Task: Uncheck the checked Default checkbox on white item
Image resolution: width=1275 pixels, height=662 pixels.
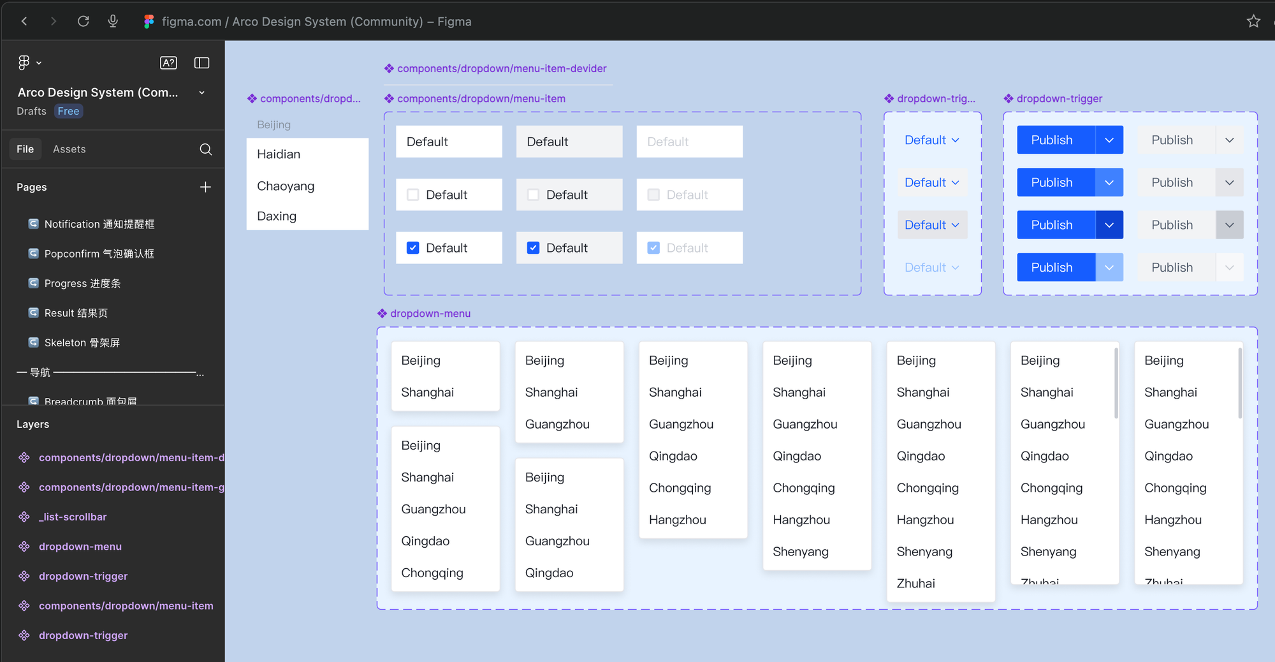Action: coord(413,248)
